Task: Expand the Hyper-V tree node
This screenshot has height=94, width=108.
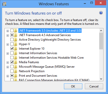Action: 8,44
